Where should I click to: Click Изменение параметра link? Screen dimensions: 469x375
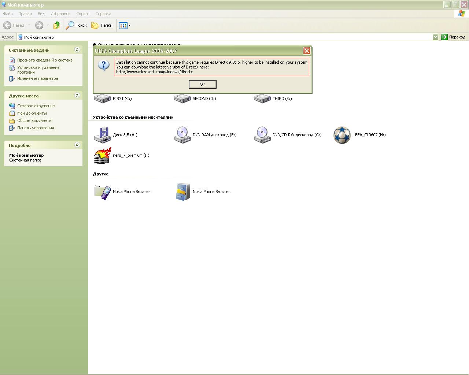point(37,78)
